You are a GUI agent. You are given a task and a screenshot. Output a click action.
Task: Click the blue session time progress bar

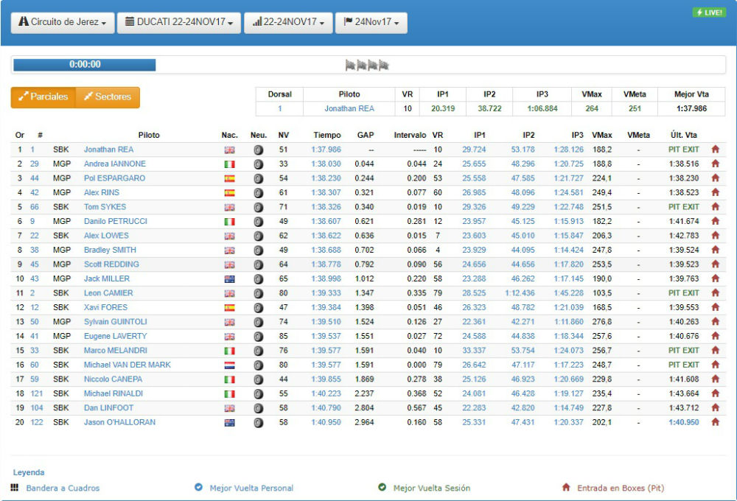pos(84,65)
